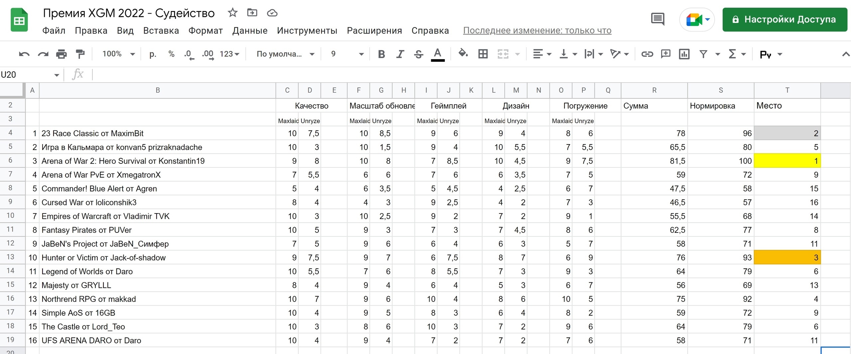Open number format 123 dropdown
851x354 pixels.
[229, 54]
